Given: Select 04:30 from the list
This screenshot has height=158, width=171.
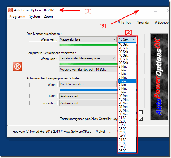Looking at the screenshot, I should pos(127,140).
